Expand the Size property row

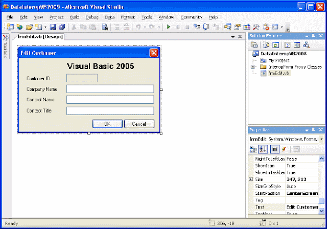(251, 179)
